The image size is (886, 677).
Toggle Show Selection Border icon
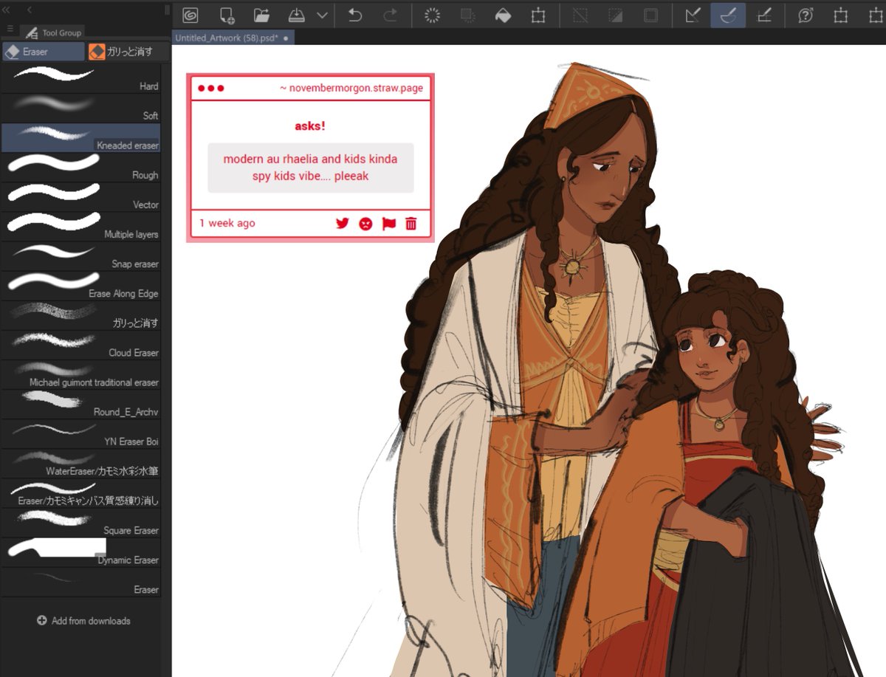pos(650,15)
